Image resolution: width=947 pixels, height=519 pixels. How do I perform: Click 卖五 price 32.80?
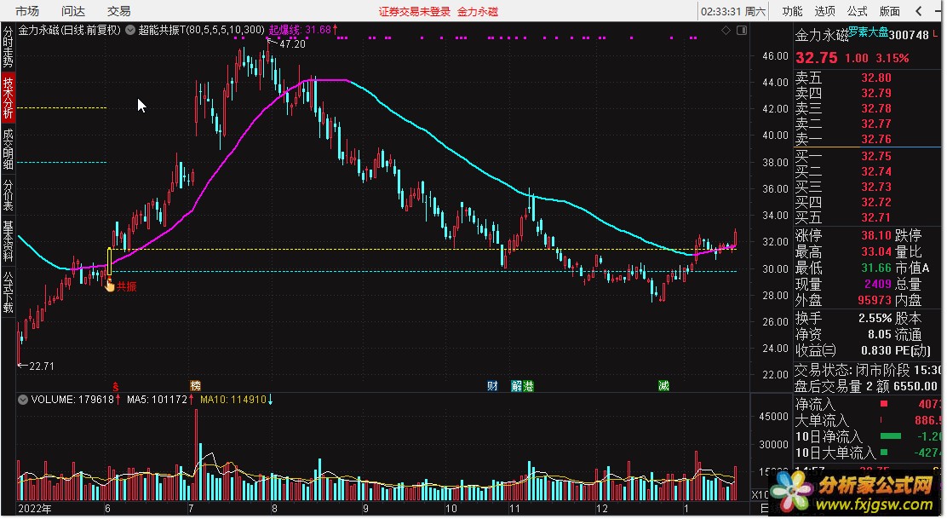pos(876,78)
